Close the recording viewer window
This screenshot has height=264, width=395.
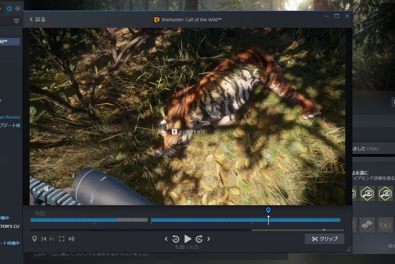[x=347, y=16]
